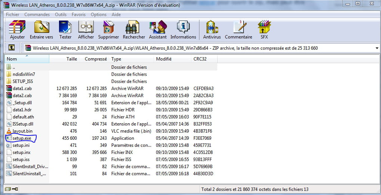The height and width of the screenshot is (195, 381).
Task: Open the Outils menu
Action: pyautogui.click(x=61, y=15)
